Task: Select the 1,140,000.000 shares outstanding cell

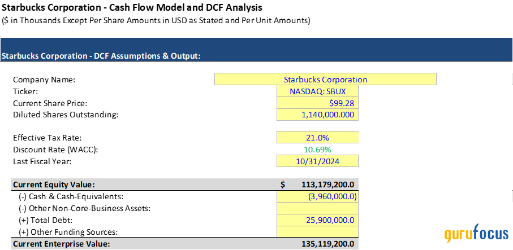Action: [317, 115]
